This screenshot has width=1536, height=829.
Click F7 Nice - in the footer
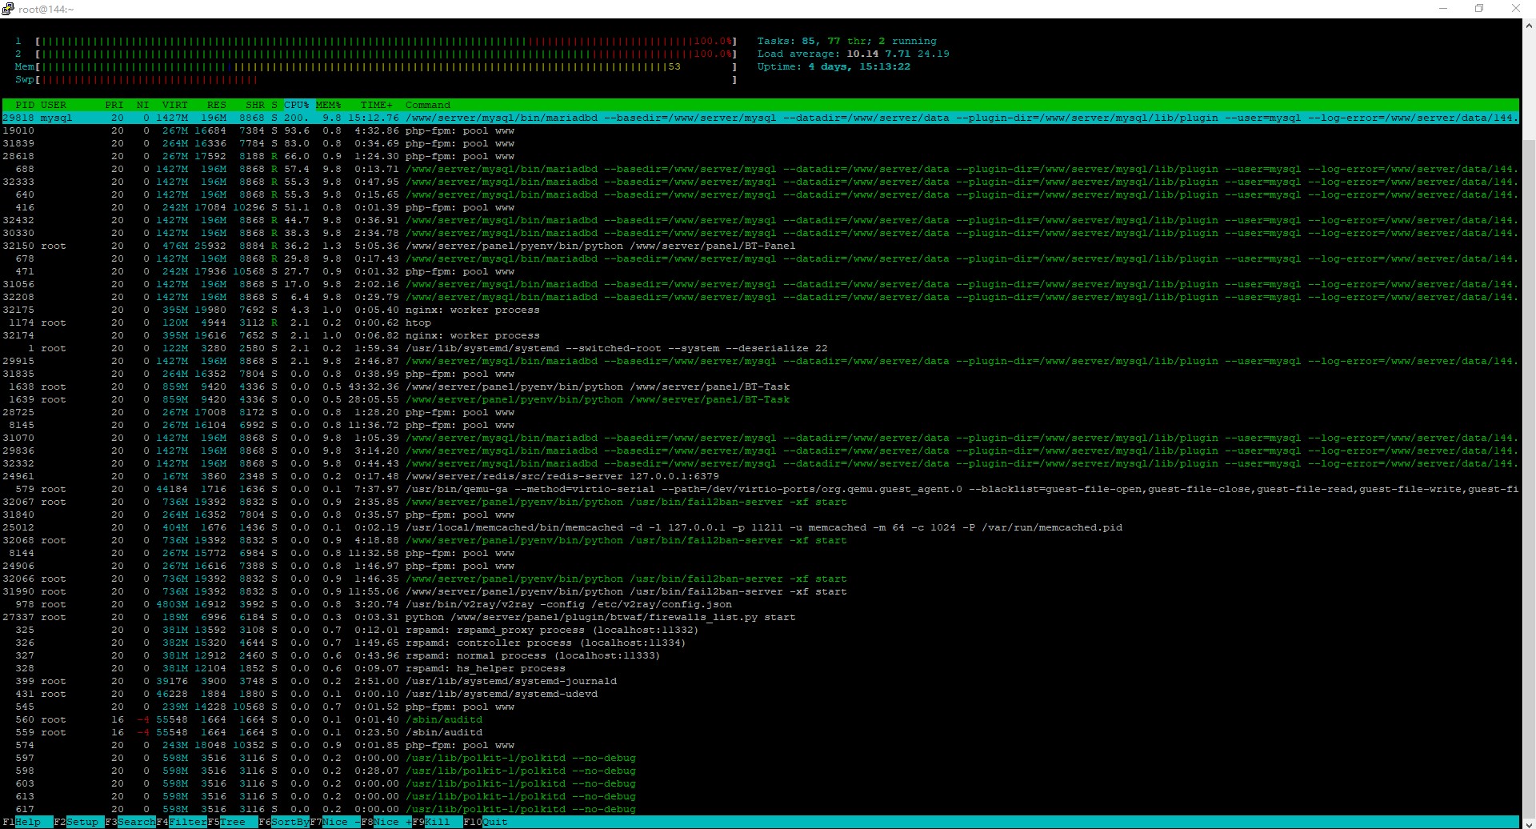(335, 822)
